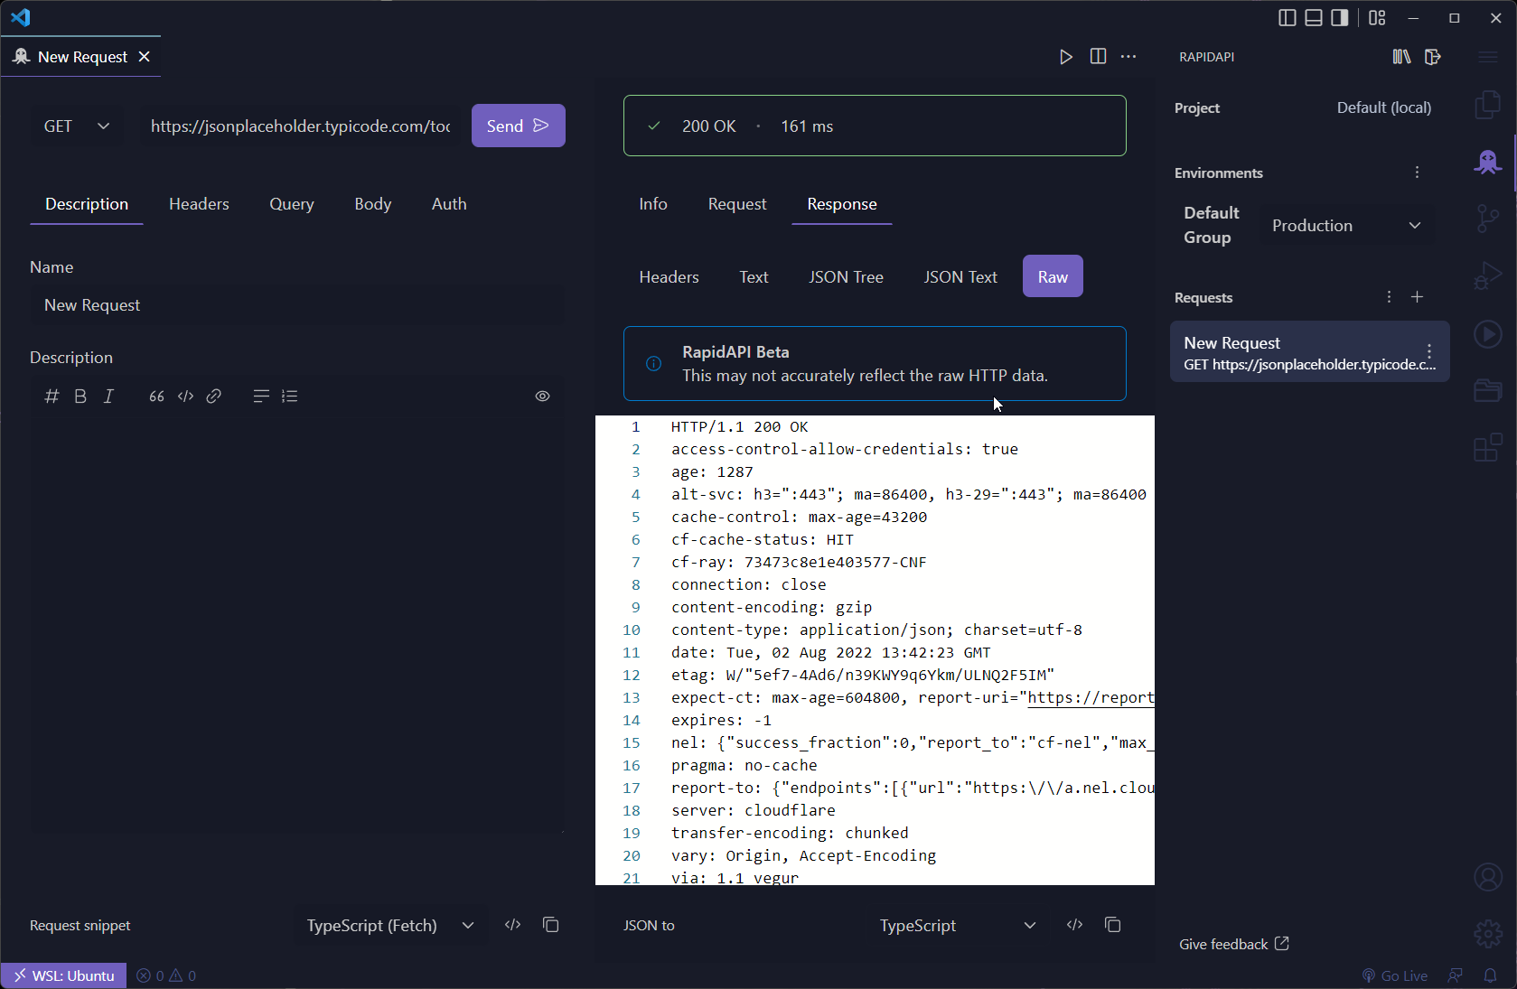This screenshot has height=989, width=1517.
Task: Run the request with the play icon
Action: pyautogui.click(x=1066, y=57)
